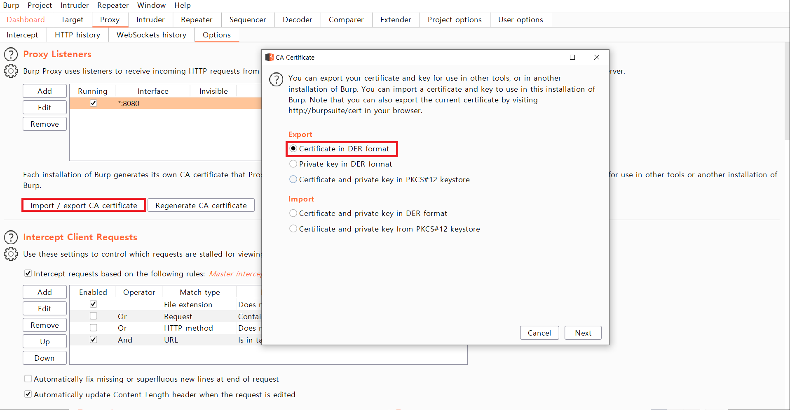The image size is (790, 410).
Task: Toggle Intercept requests based on rules checkbox
Action: tap(28, 273)
